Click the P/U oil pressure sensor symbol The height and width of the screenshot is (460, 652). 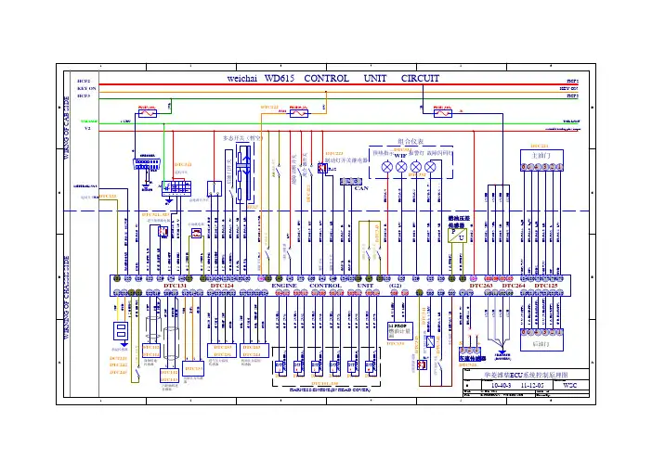[x=457, y=236]
